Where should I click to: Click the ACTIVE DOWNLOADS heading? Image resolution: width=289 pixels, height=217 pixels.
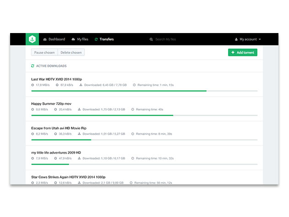(x=51, y=66)
